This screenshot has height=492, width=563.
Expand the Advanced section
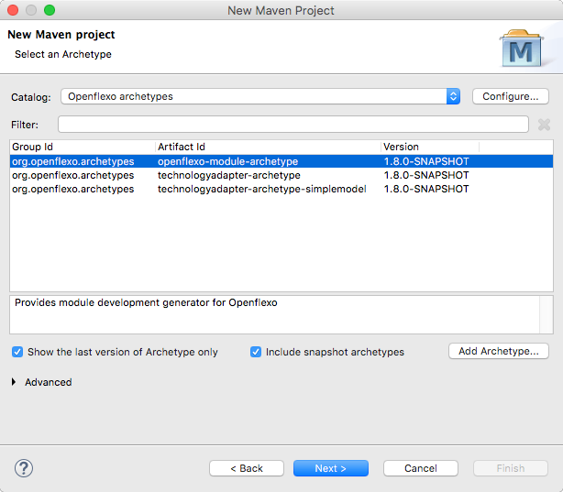14,382
